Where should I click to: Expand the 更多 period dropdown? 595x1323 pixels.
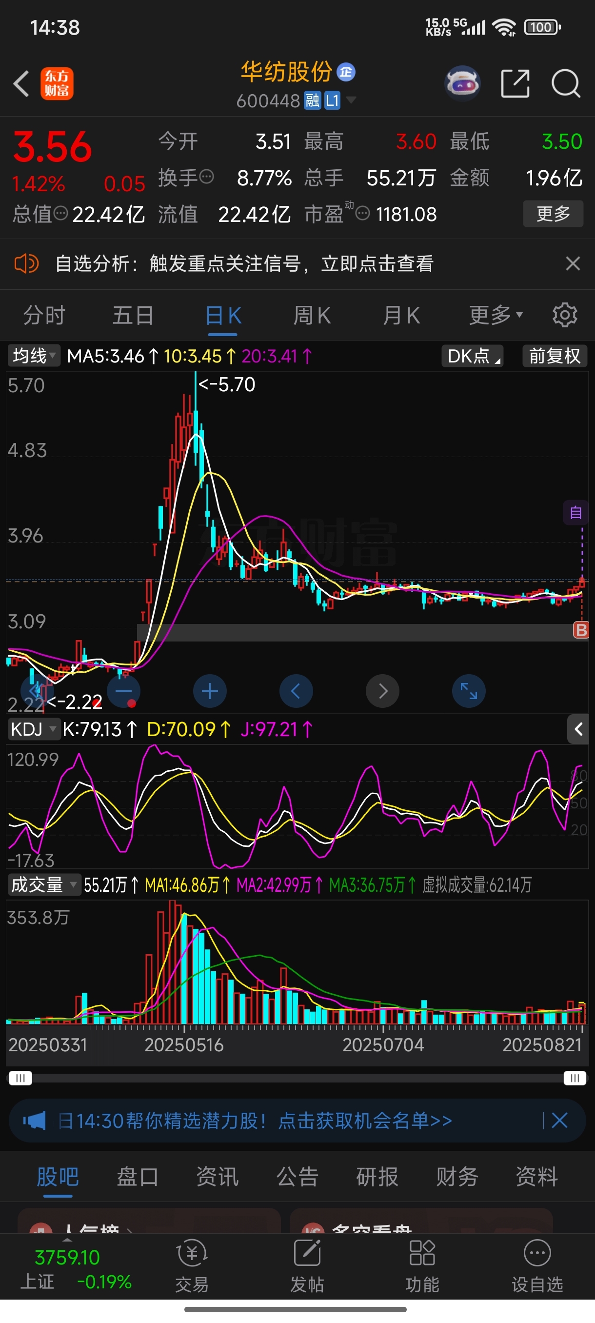(x=496, y=315)
